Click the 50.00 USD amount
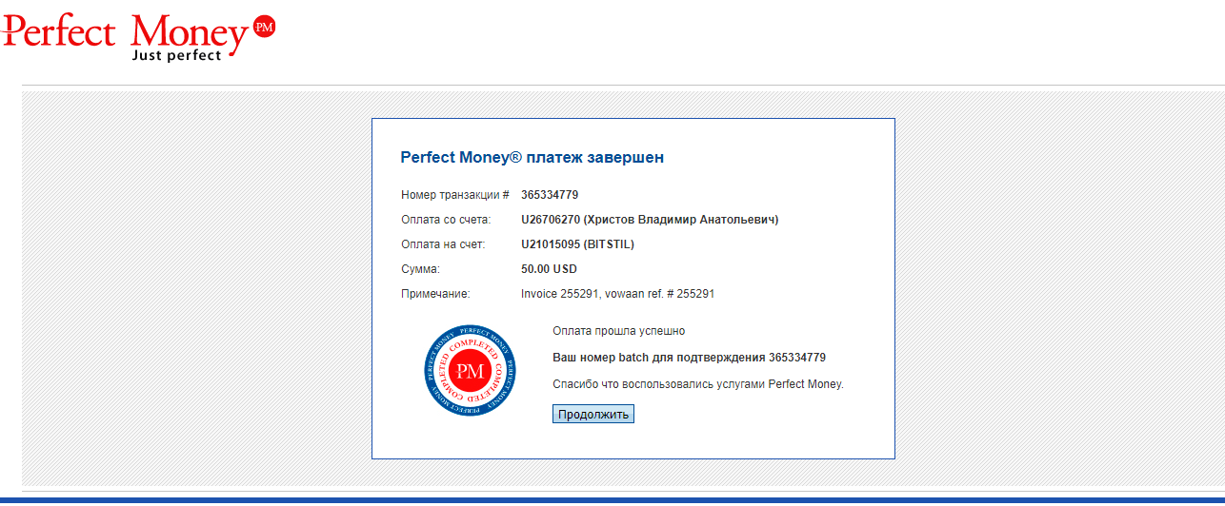The image size is (1225, 506). coord(550,269)
